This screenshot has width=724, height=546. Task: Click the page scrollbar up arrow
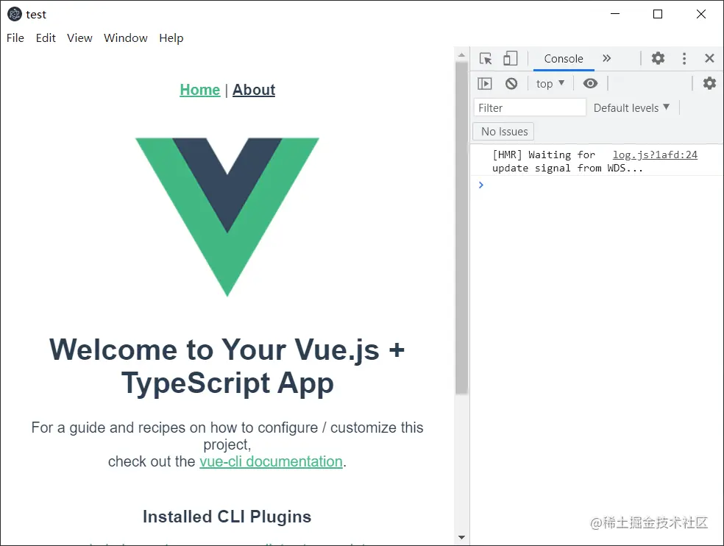461,54
